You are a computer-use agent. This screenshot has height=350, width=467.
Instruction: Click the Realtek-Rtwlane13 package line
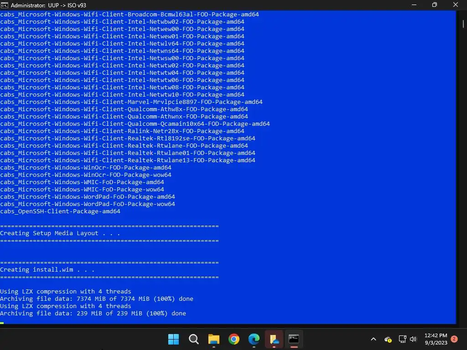128,160
